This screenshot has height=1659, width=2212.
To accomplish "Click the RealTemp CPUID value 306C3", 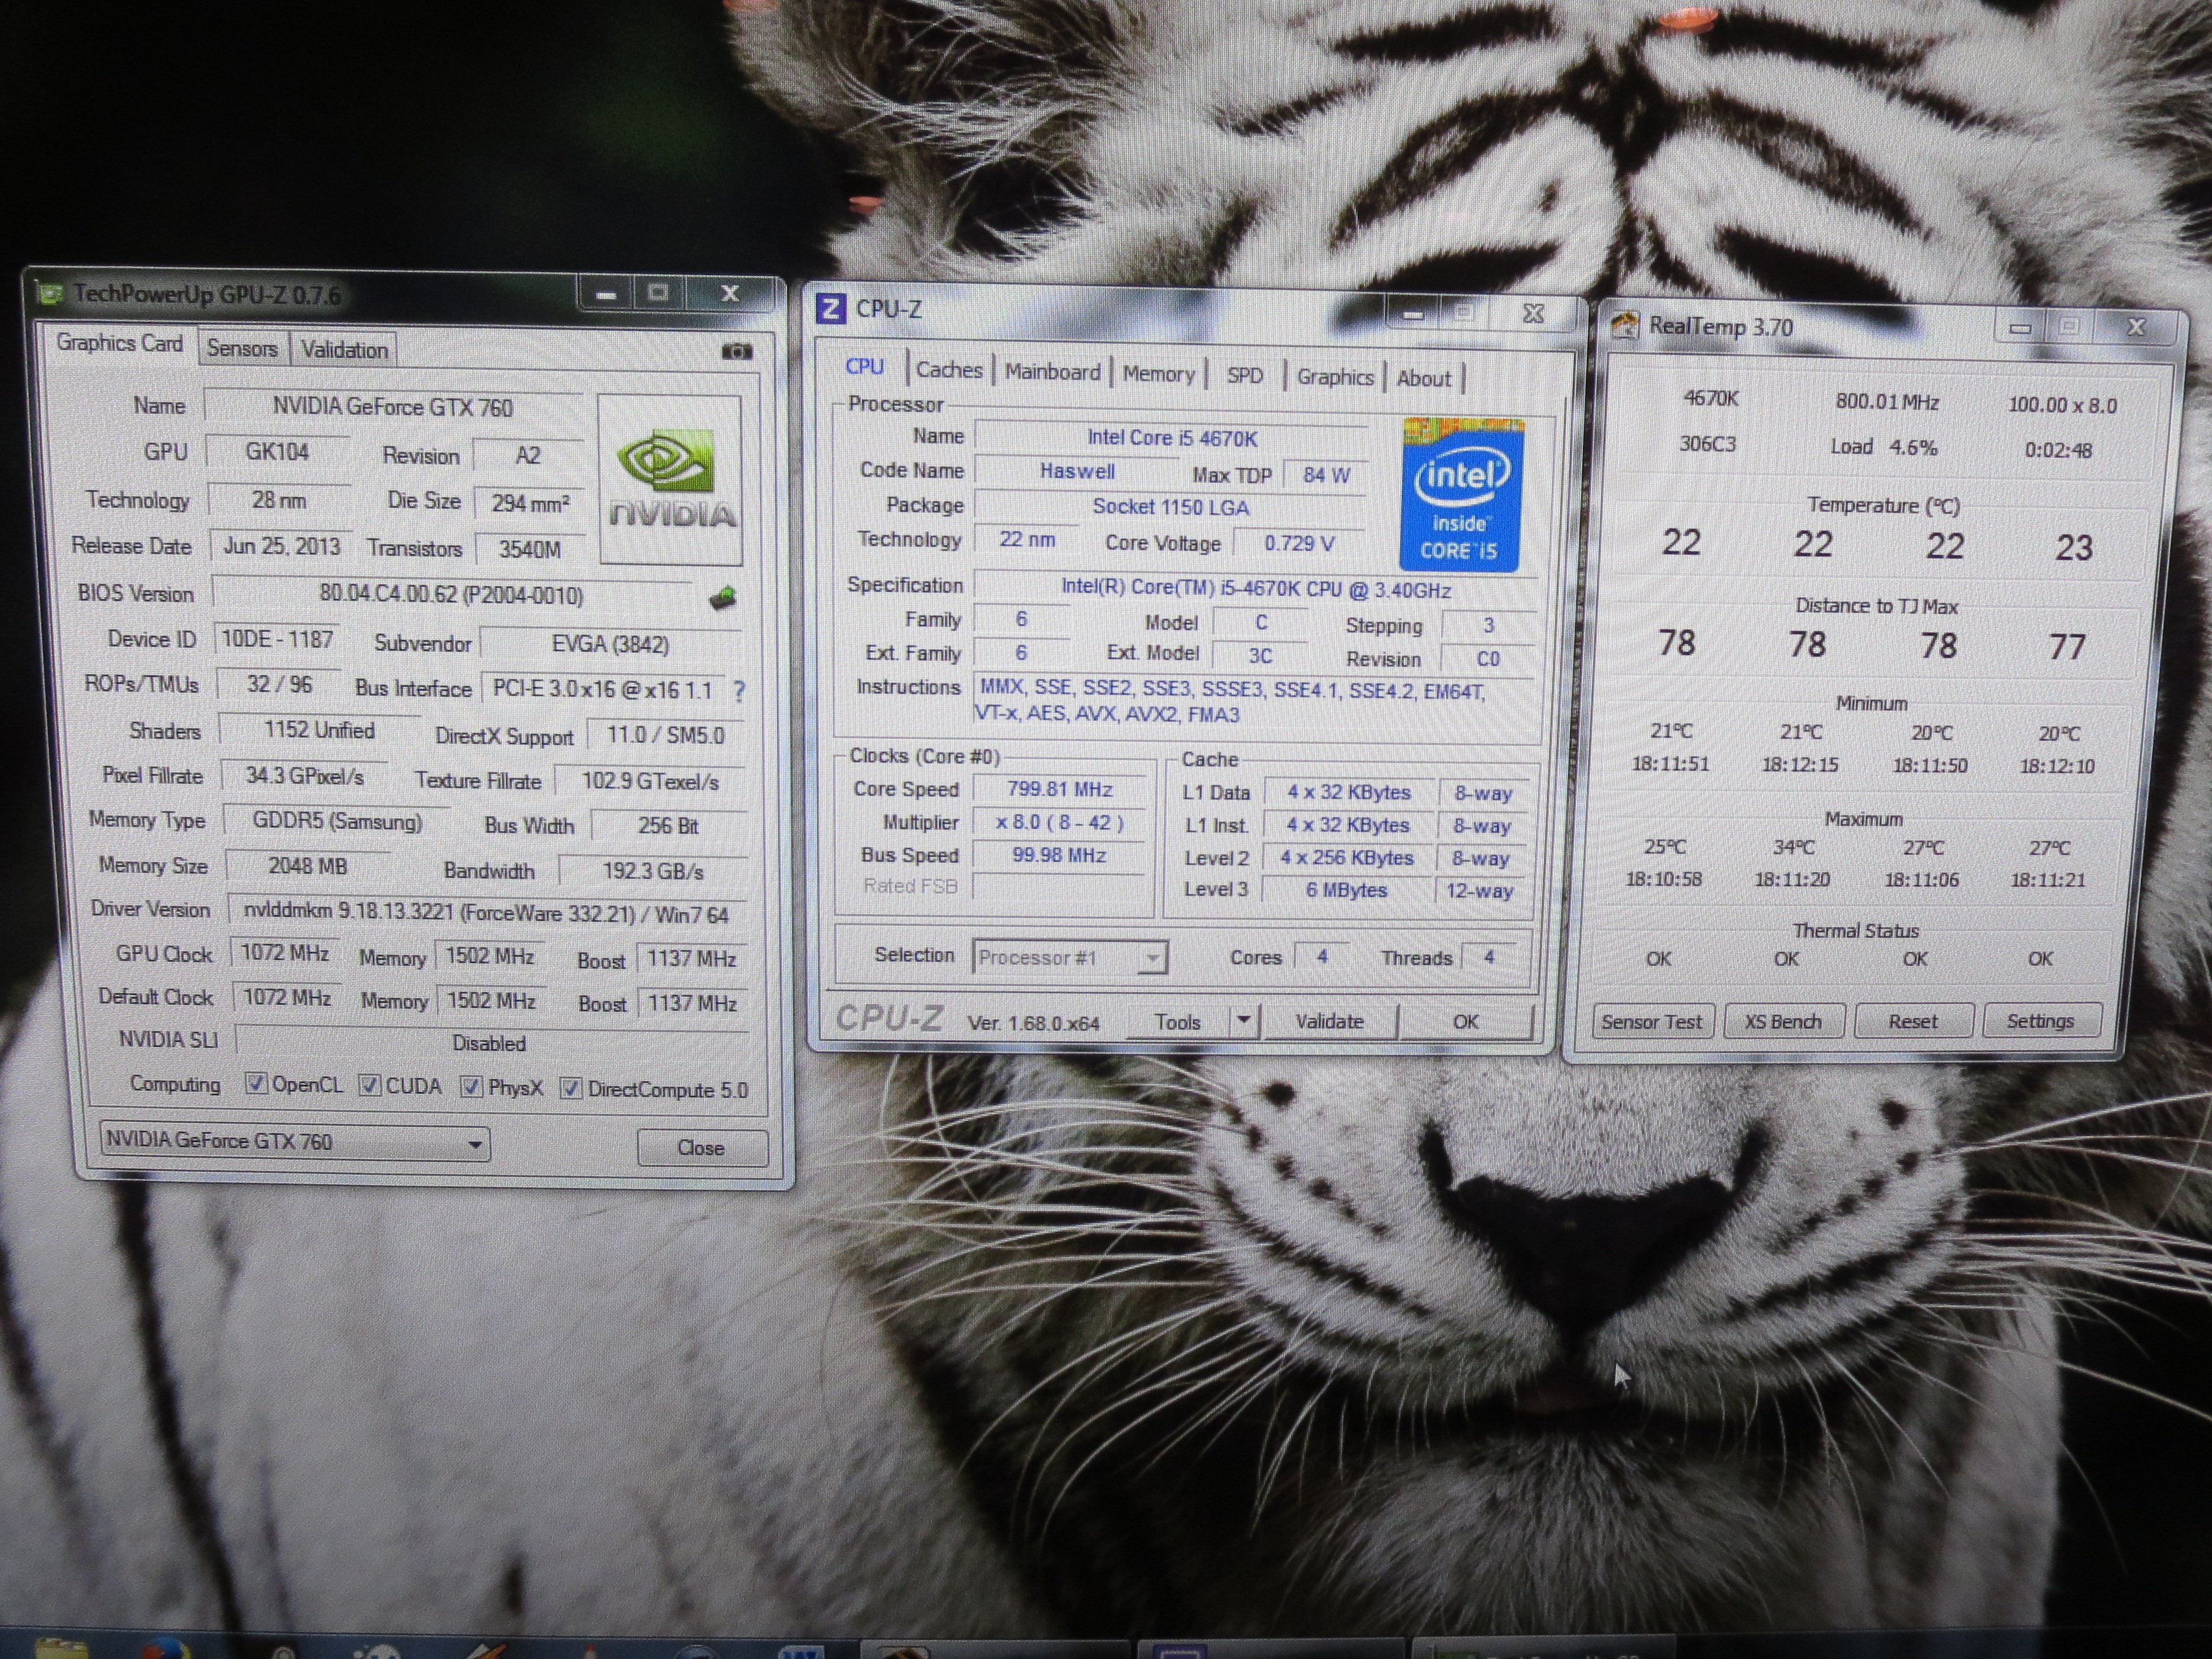I will [1707, 443].
